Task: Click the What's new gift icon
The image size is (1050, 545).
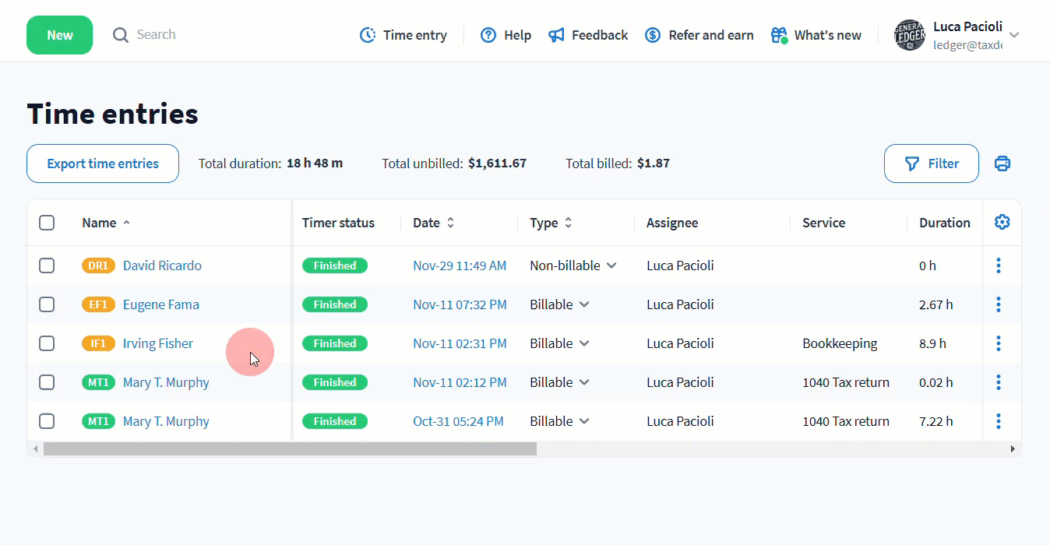Action: 779,35
